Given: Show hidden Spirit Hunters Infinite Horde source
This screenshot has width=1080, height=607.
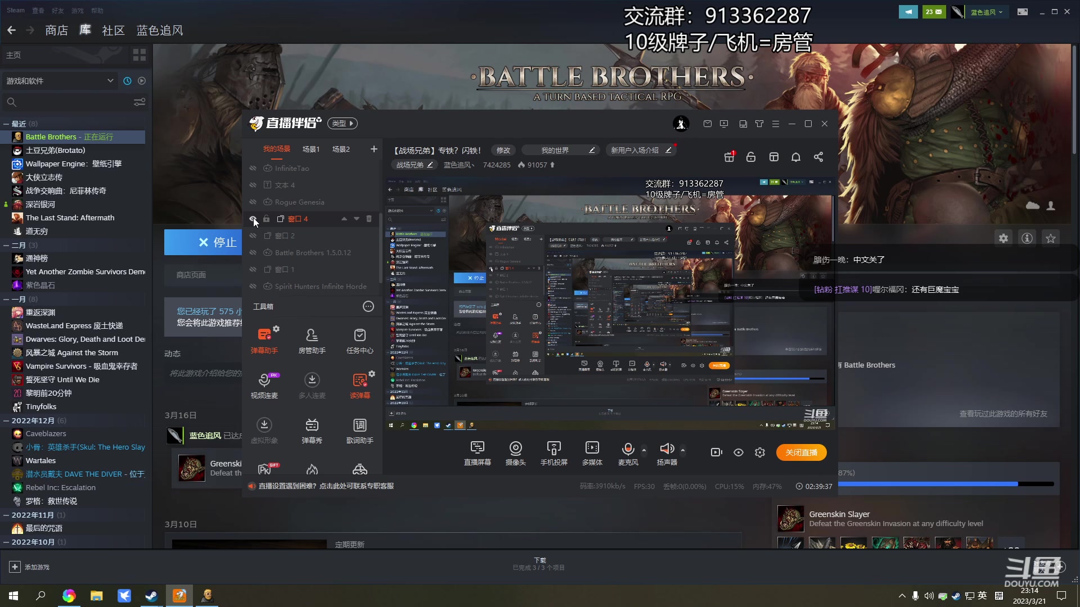Looking at the screenshot, I should [x=253, y=286].
